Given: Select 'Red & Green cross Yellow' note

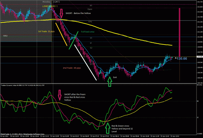Looking at the screenshot, I should point(122,129).
